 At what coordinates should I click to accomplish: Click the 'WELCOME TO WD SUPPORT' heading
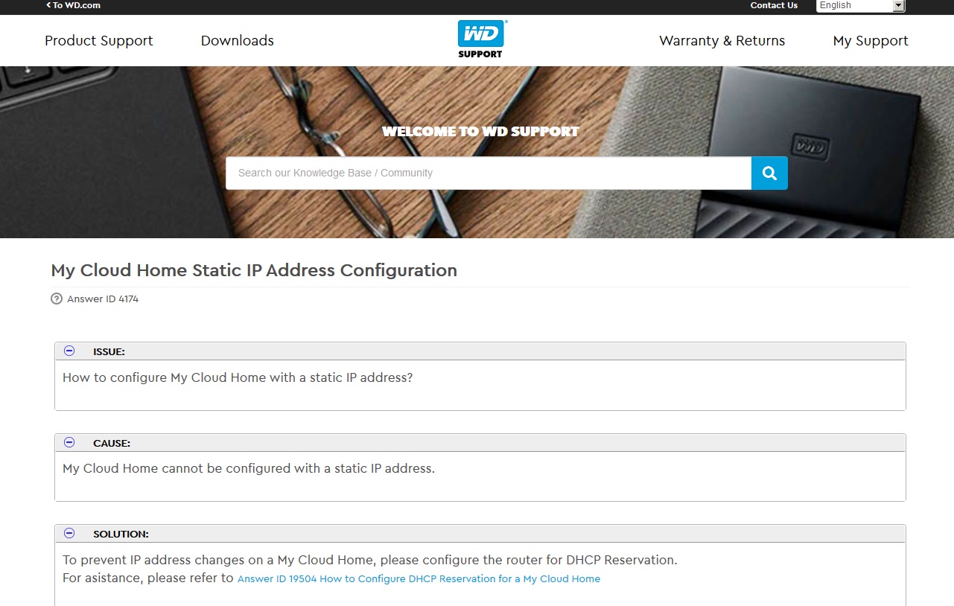480,132
